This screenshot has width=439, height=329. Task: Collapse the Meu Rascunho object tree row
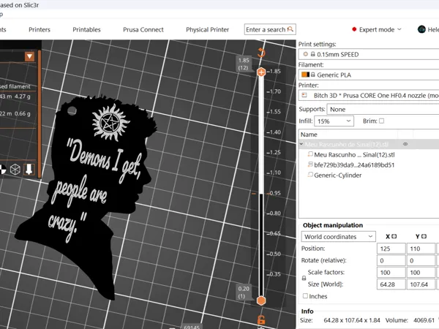(x=301, y=144)
